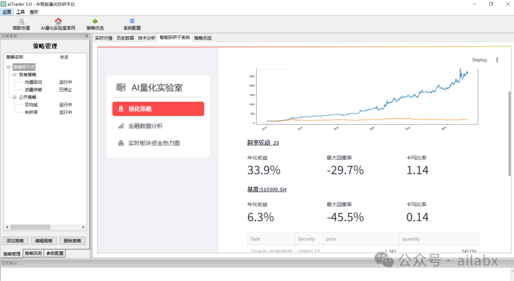Click the 斜率轮动_25 heading
Screen dimensions: 514x281
[263, 143]
